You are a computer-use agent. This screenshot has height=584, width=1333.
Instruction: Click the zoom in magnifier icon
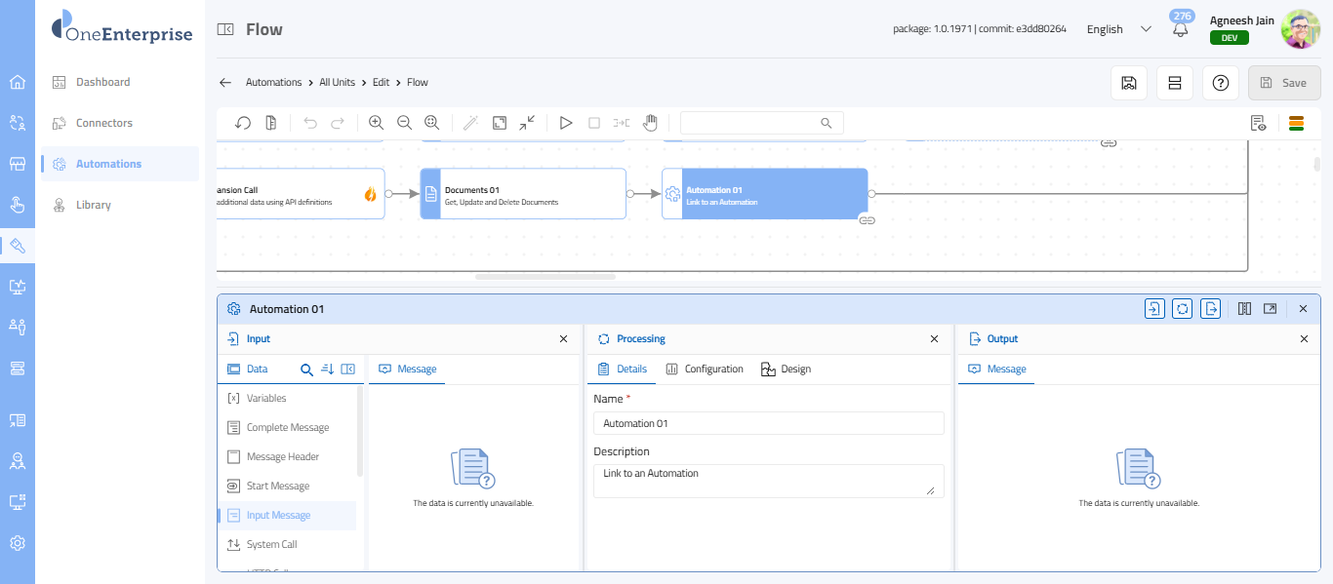pos(376,123)
